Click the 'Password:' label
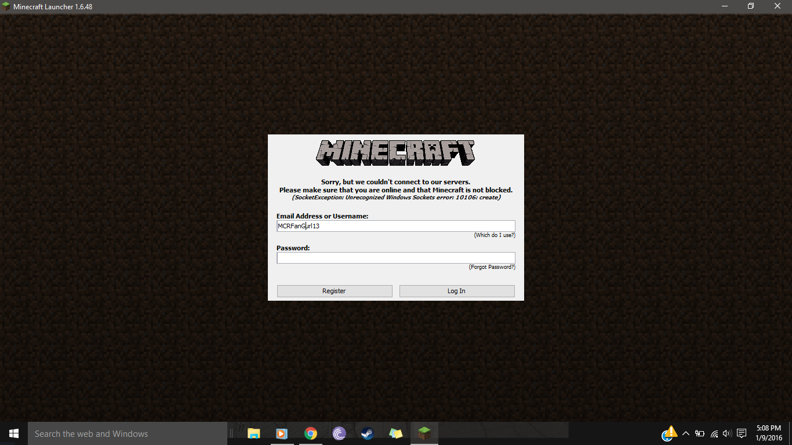Image resolution: width=792 pixels, height=445 pixels. coord(293,248)
